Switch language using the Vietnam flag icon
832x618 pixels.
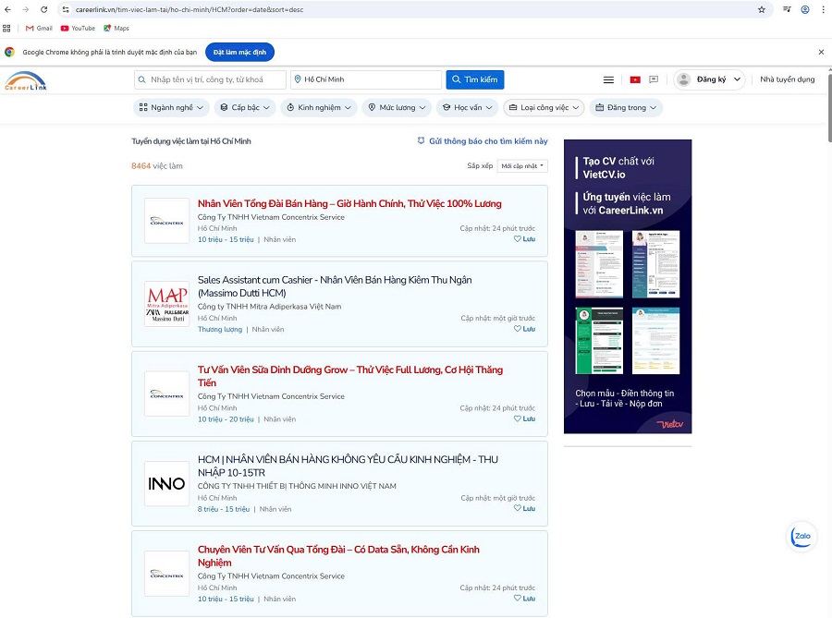tap(635, 79)
